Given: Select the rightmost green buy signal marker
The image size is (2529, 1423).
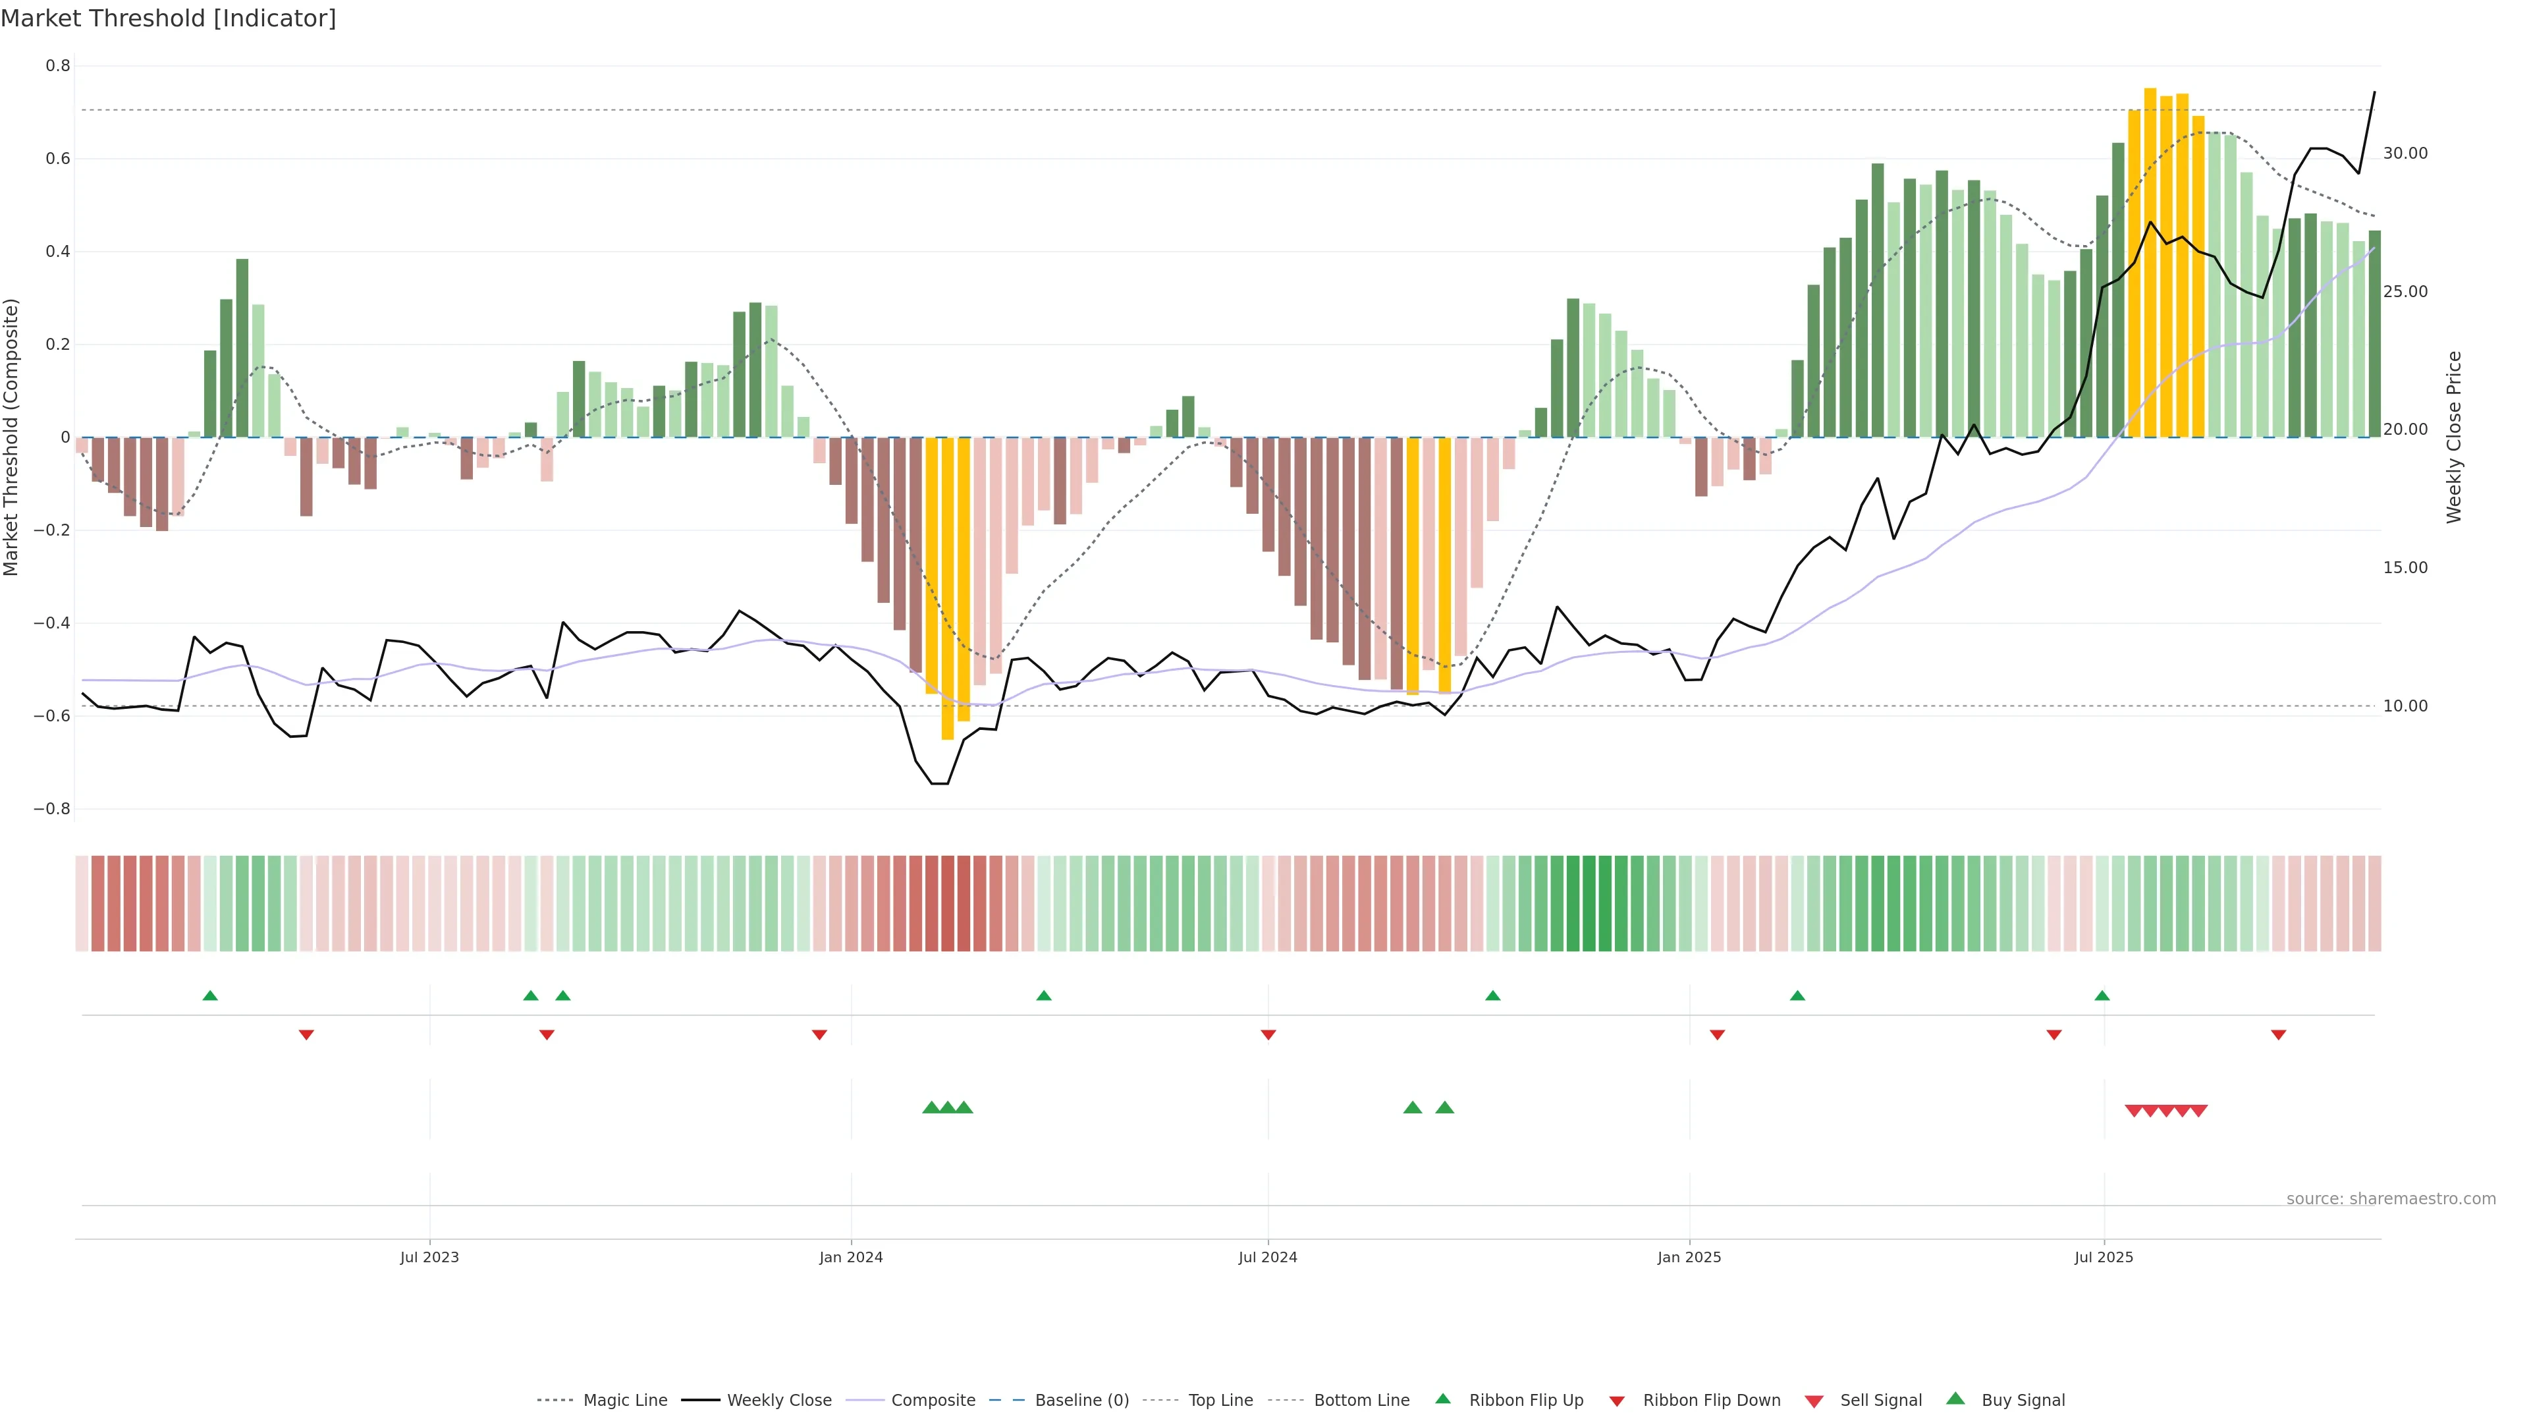Looking at the screenshot, I should 1444,1107.
